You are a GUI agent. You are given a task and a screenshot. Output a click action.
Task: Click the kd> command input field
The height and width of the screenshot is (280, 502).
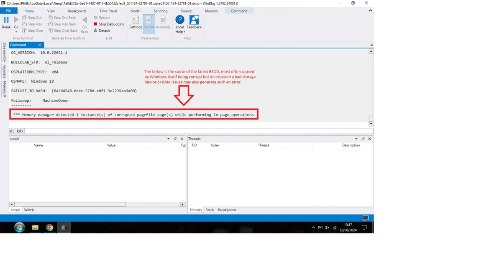click(x=198, y=131)
